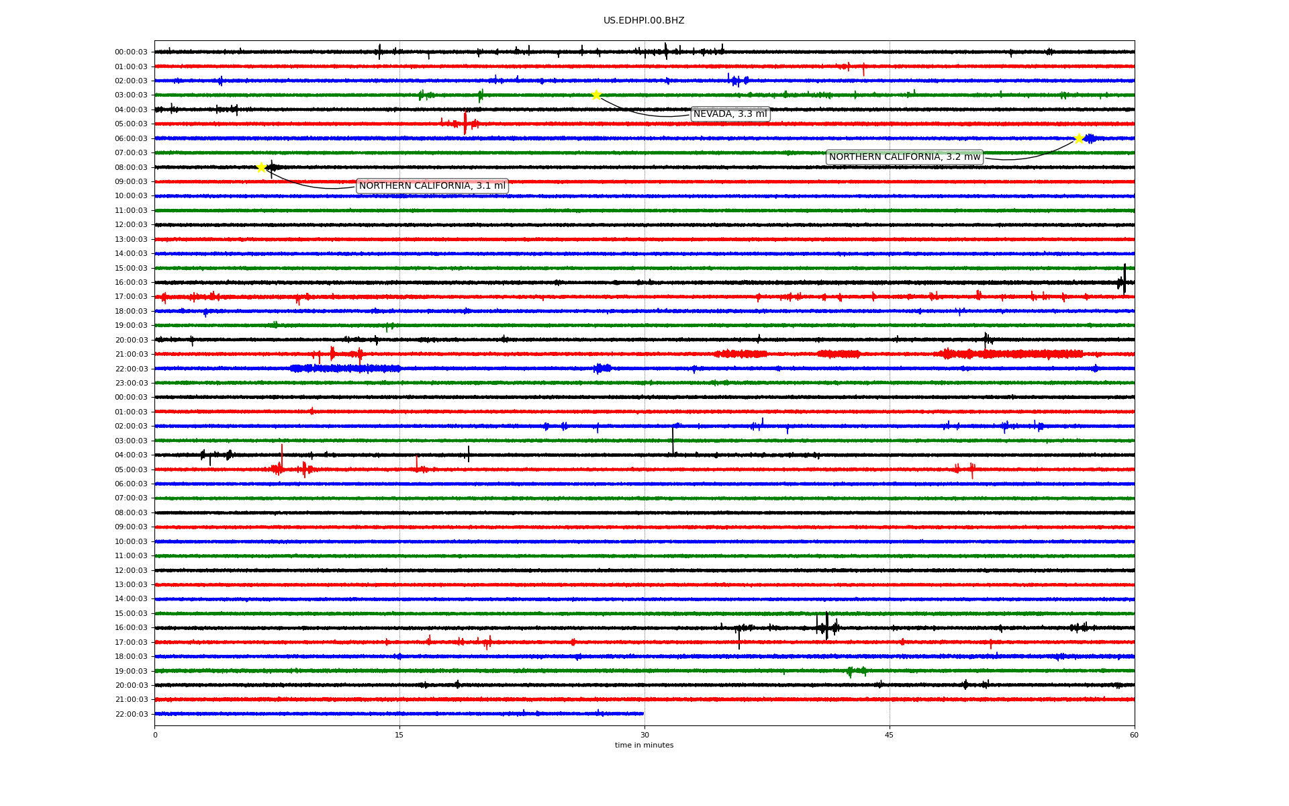Click the US.EDHPI.00.BHZ plot title
Image resolution: width=1289 pixels, height=806 pixels.
pyautogui.click(x=644, y=21)
